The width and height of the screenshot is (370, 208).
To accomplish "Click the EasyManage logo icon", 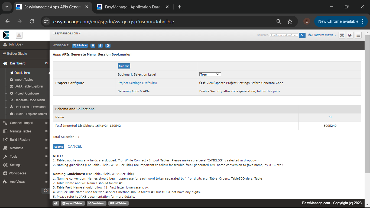I will 6,35.
